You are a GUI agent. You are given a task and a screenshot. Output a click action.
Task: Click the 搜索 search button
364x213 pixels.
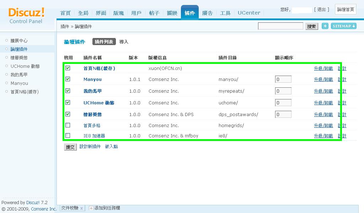click(311, 26)
